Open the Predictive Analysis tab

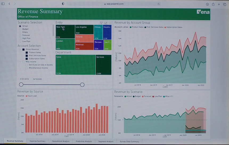pos(84,141)
